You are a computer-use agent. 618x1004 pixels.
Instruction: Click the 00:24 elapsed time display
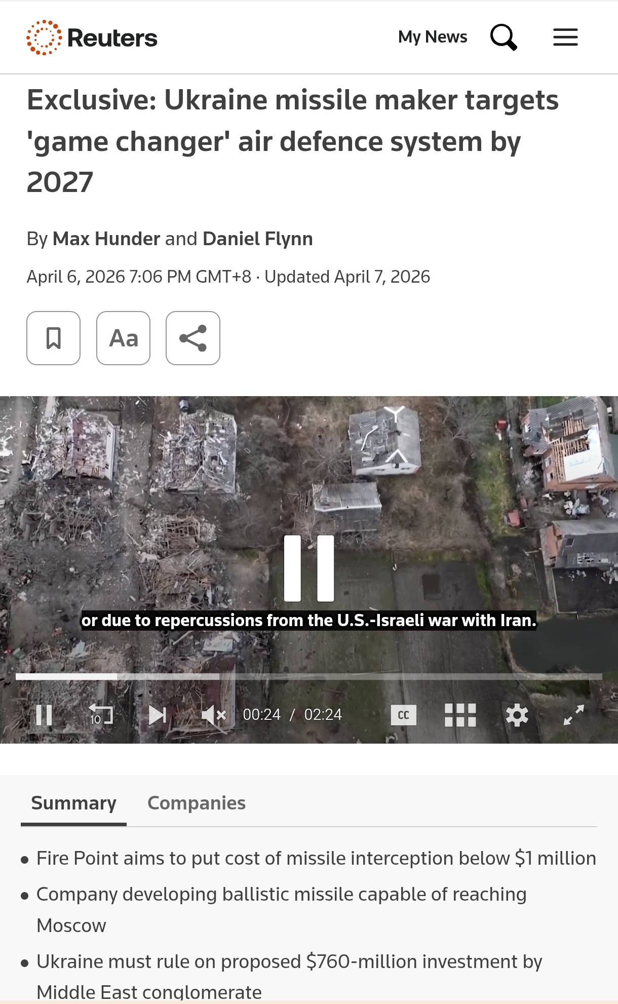point(262,715)
